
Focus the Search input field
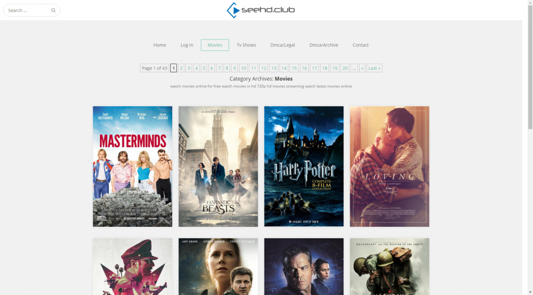(32, 10)
